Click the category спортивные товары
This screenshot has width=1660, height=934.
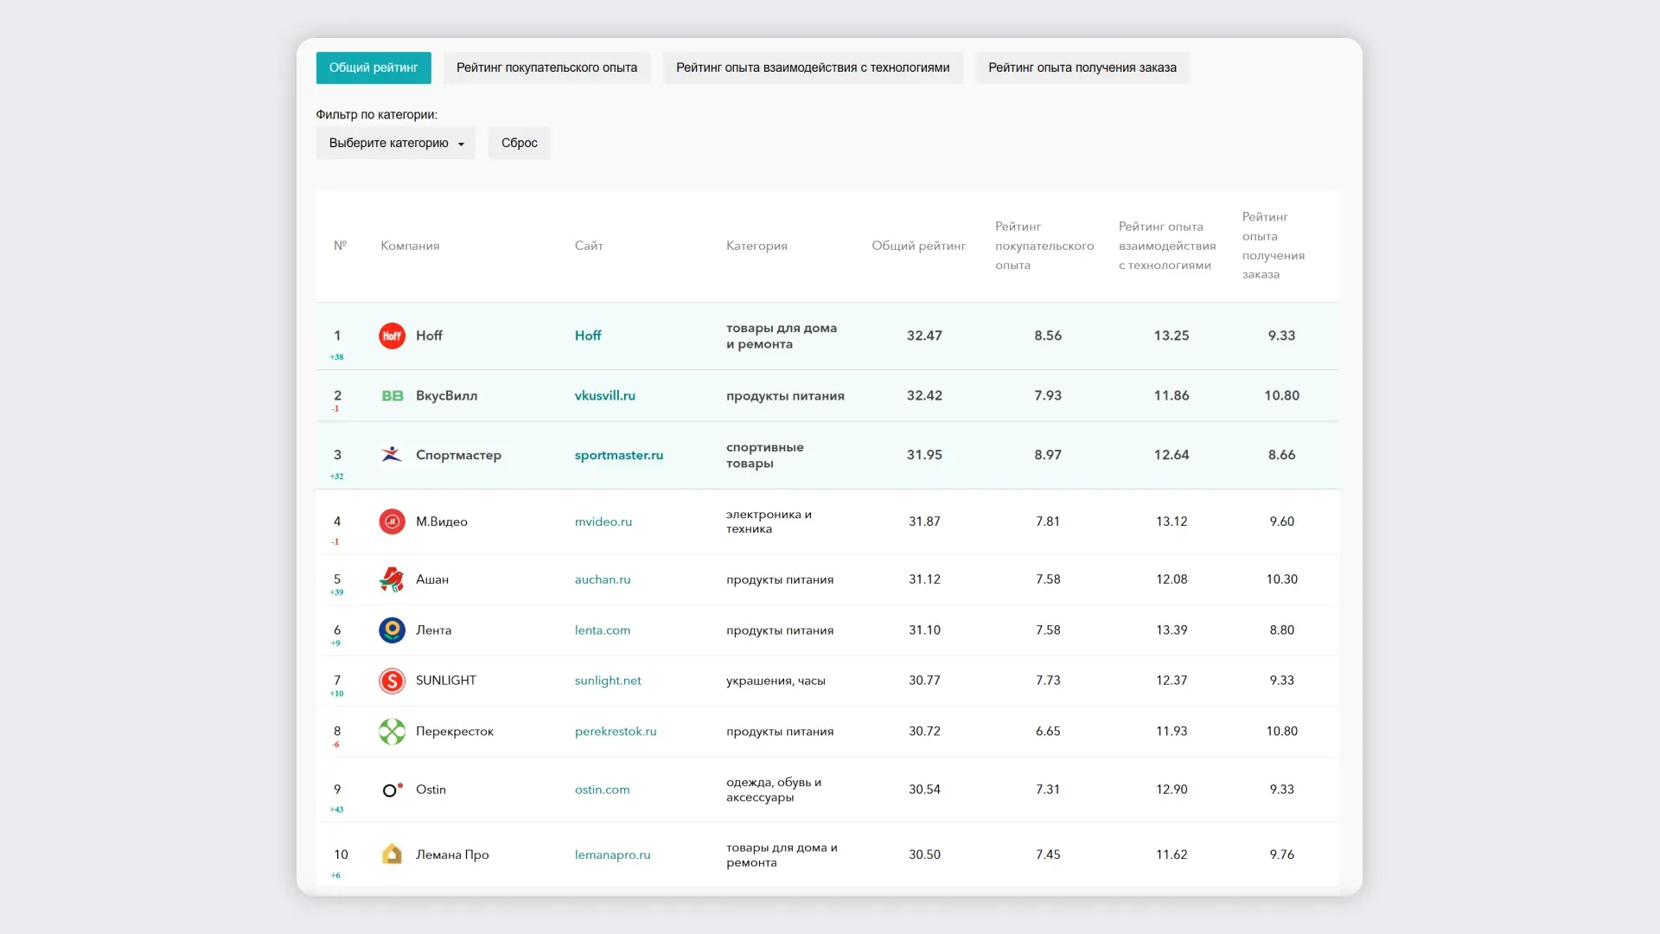(764, 455)
